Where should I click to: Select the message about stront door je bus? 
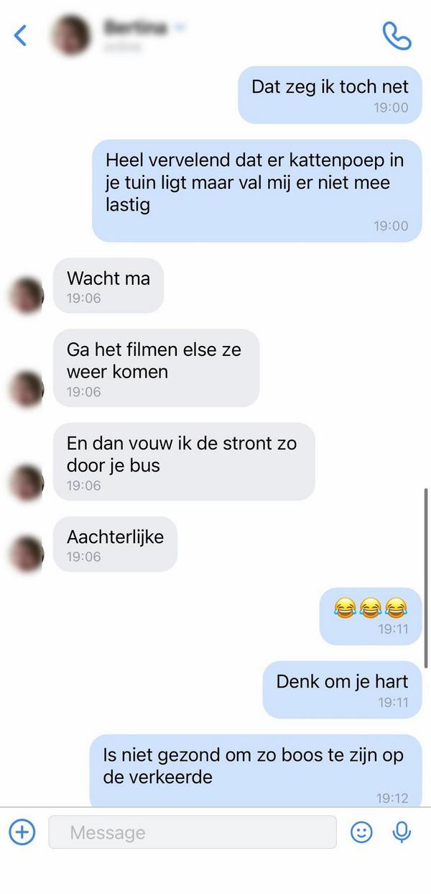(184, 461)
